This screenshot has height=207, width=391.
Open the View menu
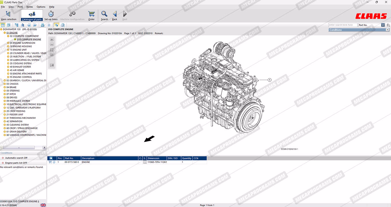(11, 7)
